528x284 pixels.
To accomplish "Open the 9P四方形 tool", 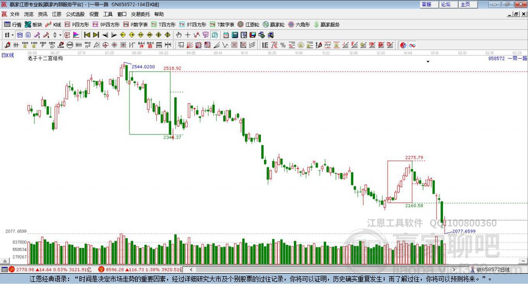I will [106, 25].
